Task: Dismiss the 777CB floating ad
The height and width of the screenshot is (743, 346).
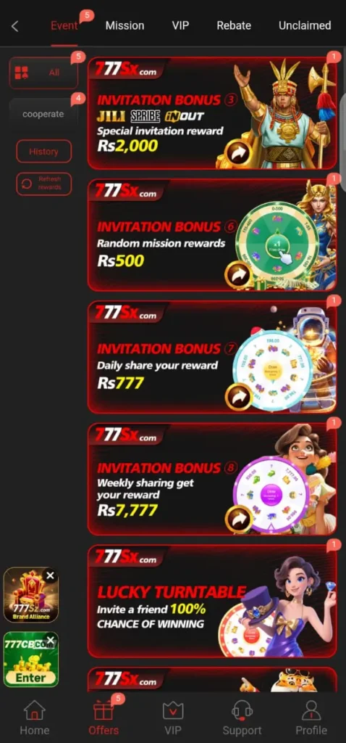Action: tap(50, 640)
